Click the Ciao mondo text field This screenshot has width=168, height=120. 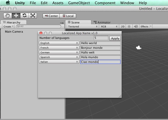(x=100, y=62)
